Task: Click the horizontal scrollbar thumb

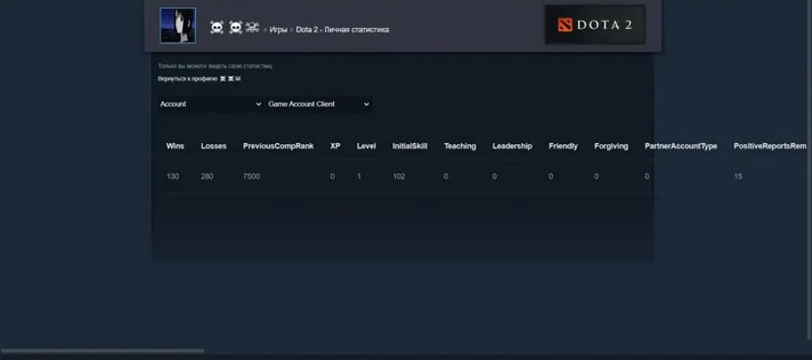Action: coord(103,351)
